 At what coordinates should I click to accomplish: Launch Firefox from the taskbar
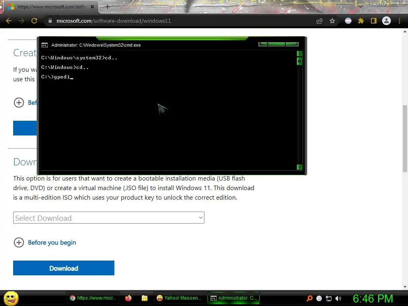tap(128, 298)
